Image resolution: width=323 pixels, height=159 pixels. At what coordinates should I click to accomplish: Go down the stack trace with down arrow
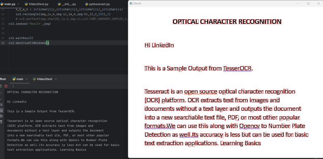tap(1, 99)
